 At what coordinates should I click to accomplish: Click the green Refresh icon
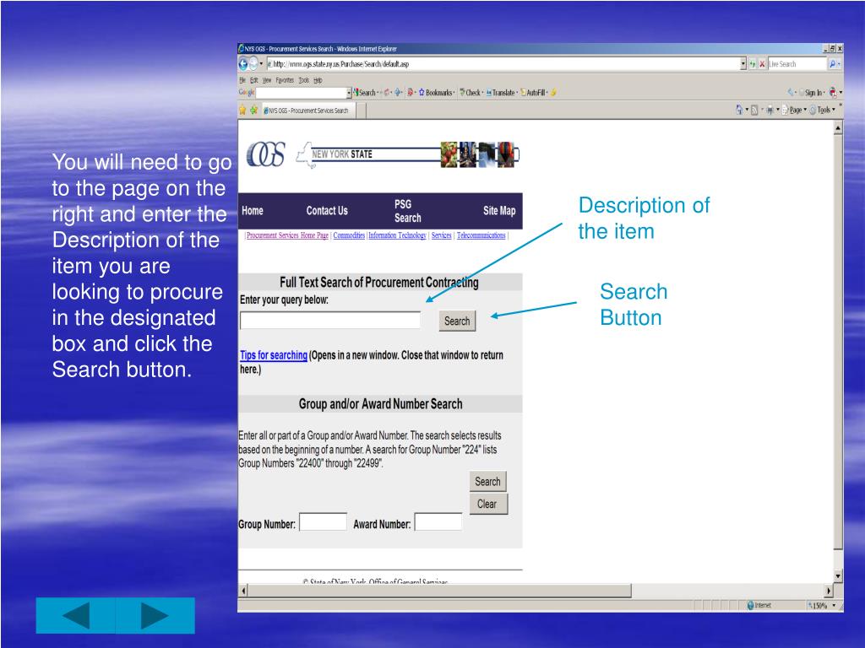tap(752, 64)
